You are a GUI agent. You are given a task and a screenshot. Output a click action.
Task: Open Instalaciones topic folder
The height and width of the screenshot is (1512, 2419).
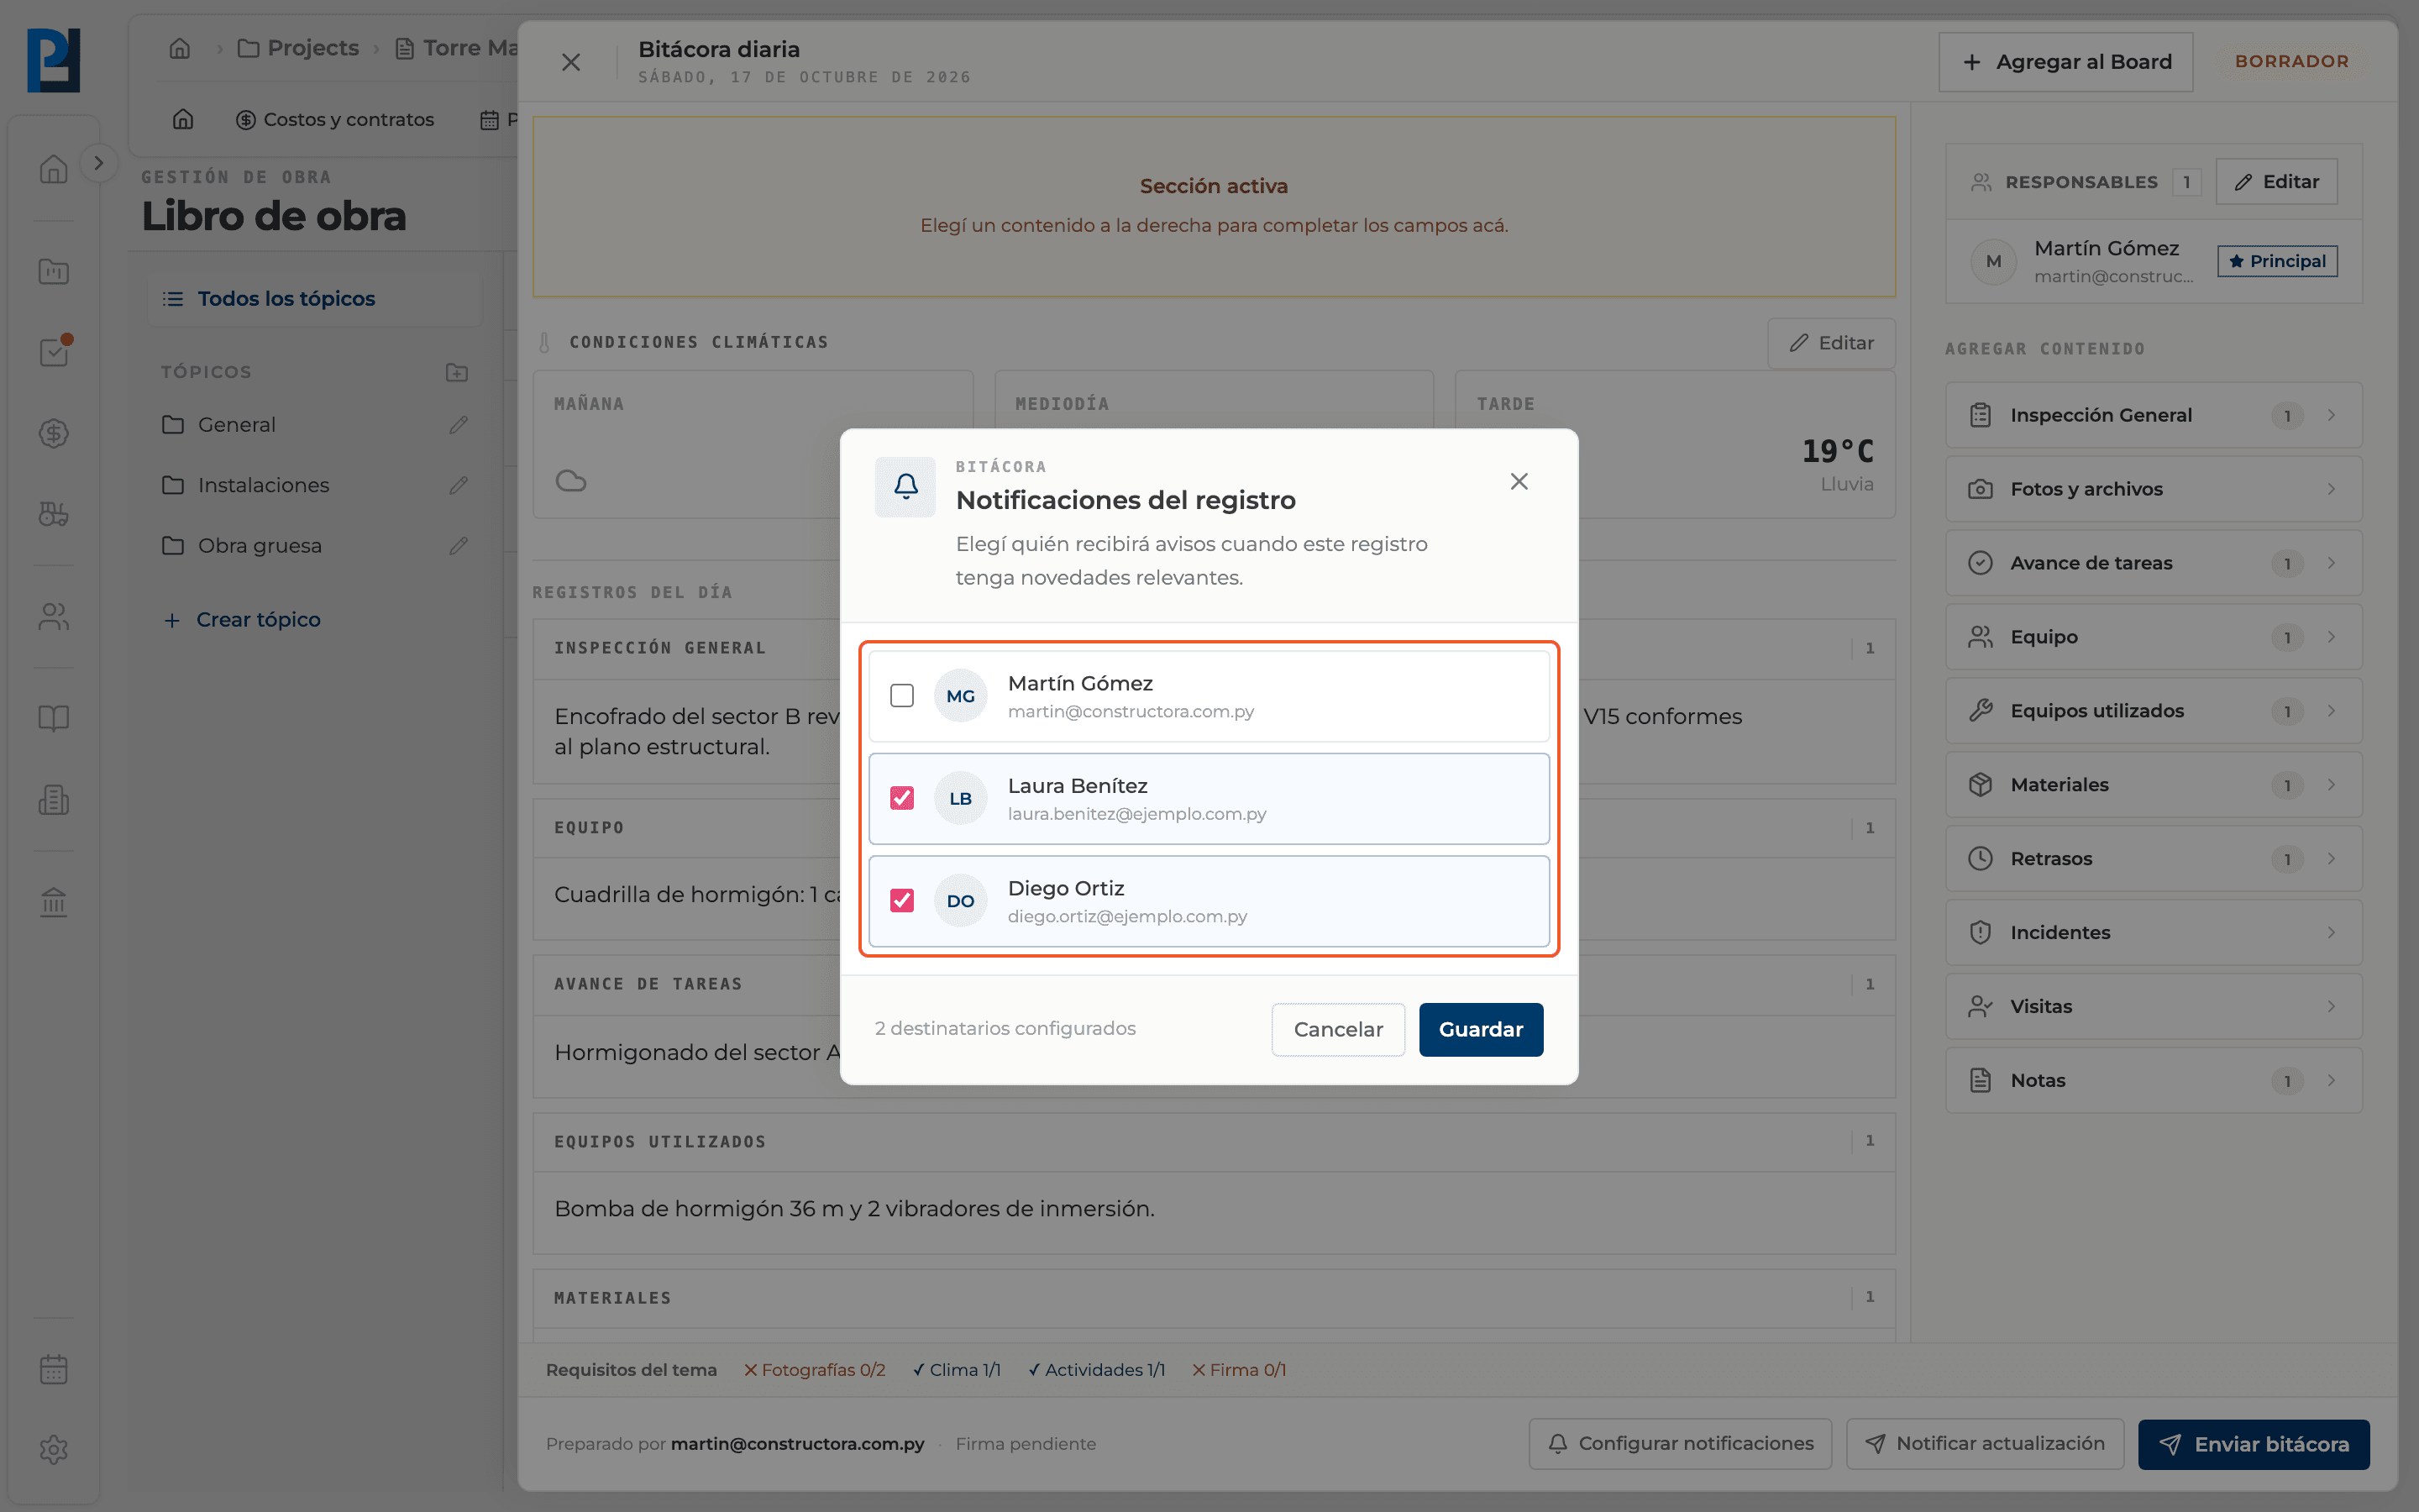[x=245, y=485]
